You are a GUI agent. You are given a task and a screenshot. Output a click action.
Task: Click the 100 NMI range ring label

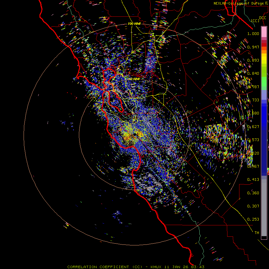(134, 24)
